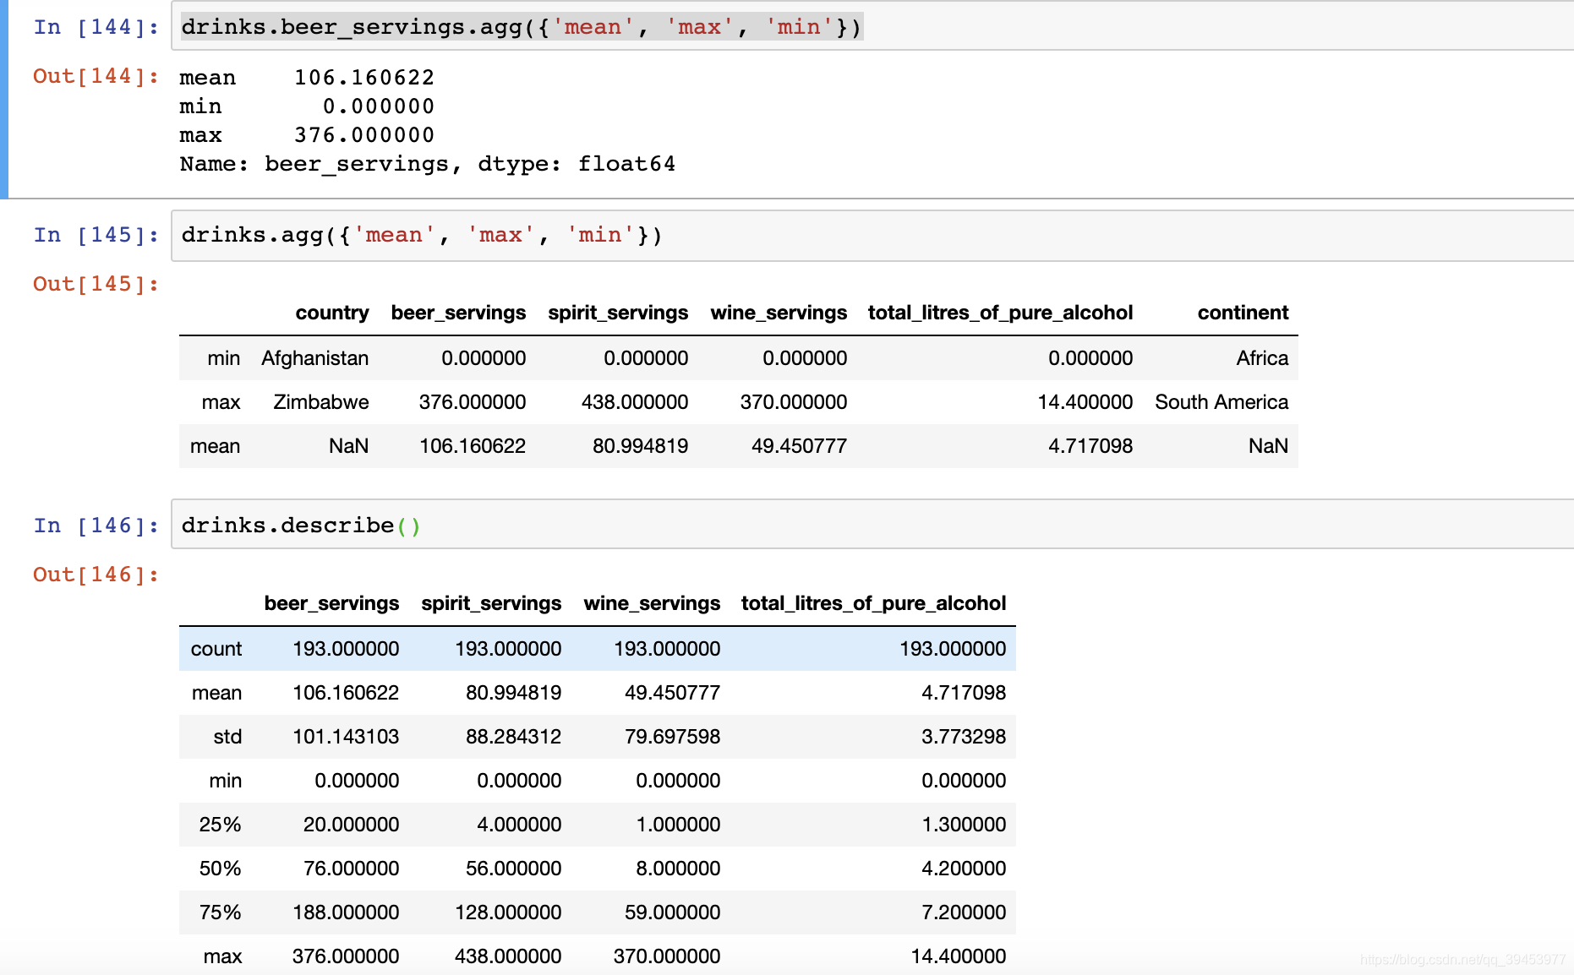
Task: Click the continent column header in Out[145]
Action: [x=1243, y=313]
